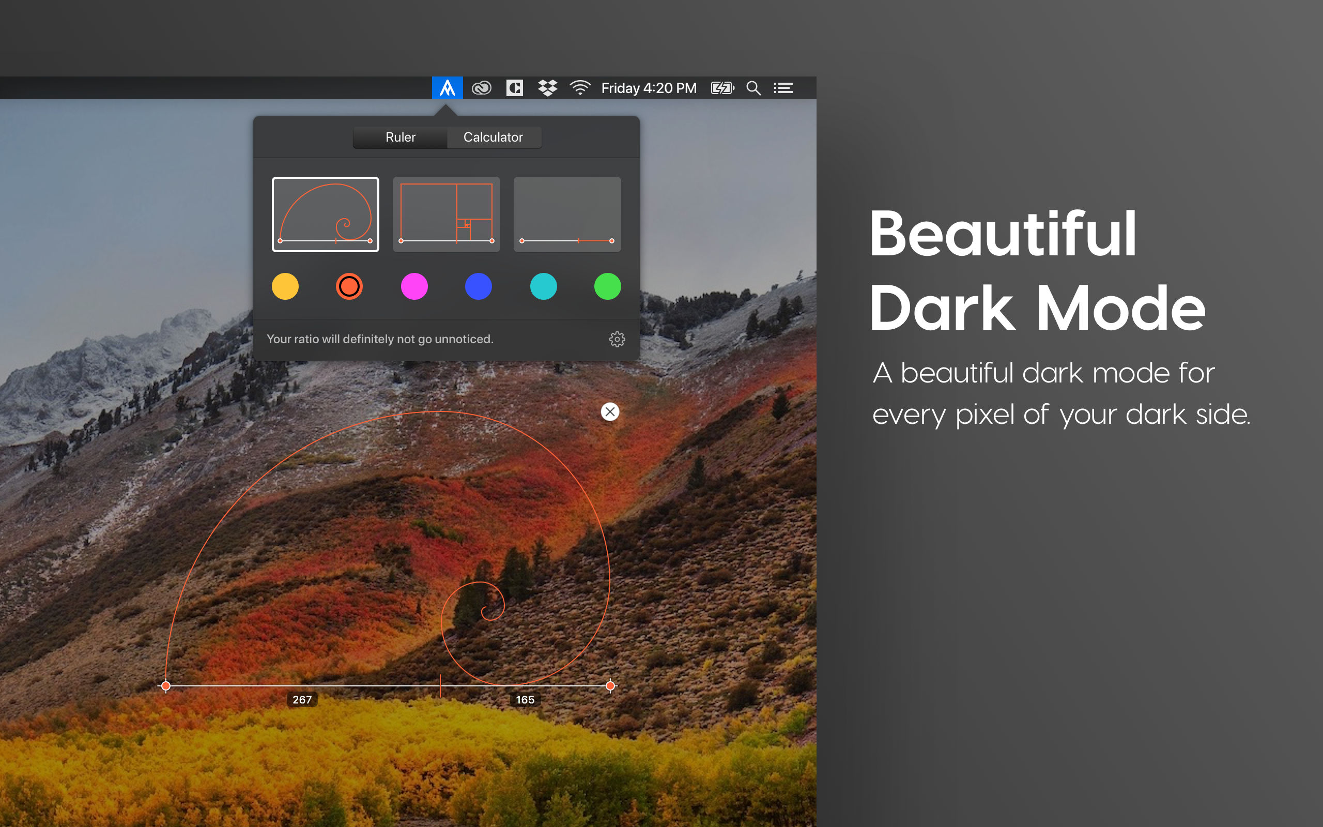This screenshot has width=1323, height=827.
Task: Choose the magenta color swatch
Action: pyautogui.click(x=414, y=286)
